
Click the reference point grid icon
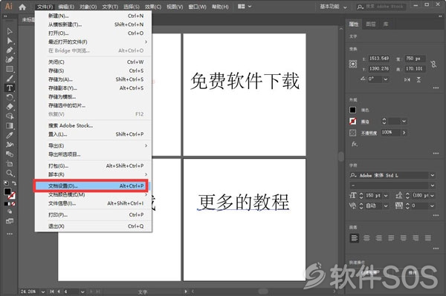point(353,64)
